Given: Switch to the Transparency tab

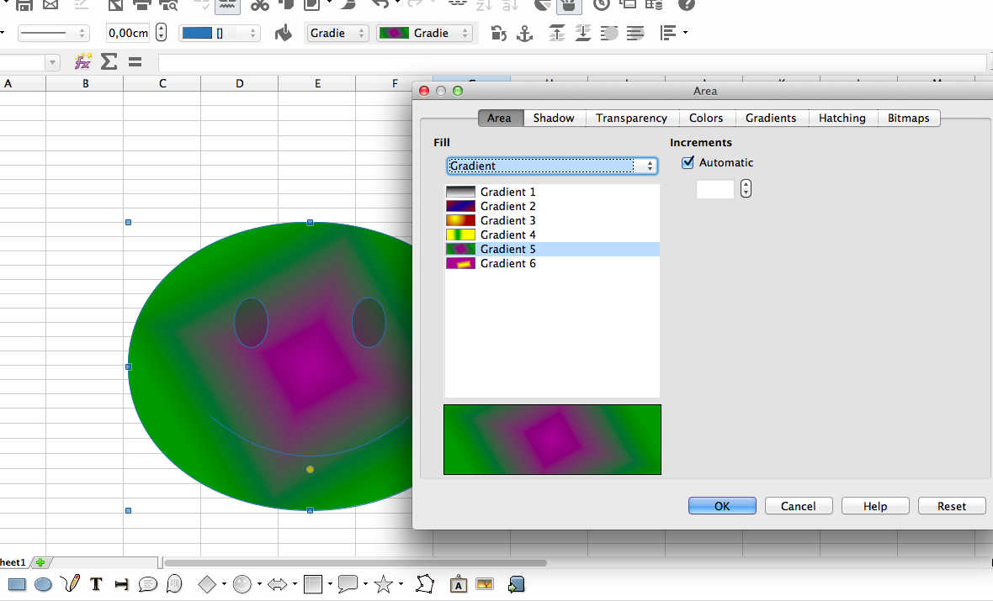Looking at the screenshot, I should (631, 118).
